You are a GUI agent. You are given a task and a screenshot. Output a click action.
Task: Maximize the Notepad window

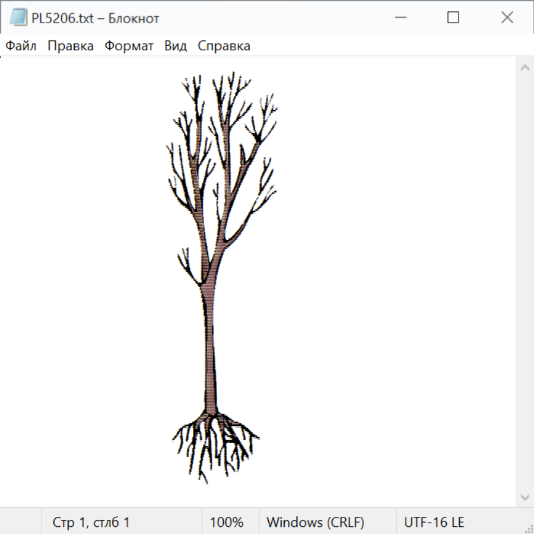pyautogui.click(x=453, y=18)
